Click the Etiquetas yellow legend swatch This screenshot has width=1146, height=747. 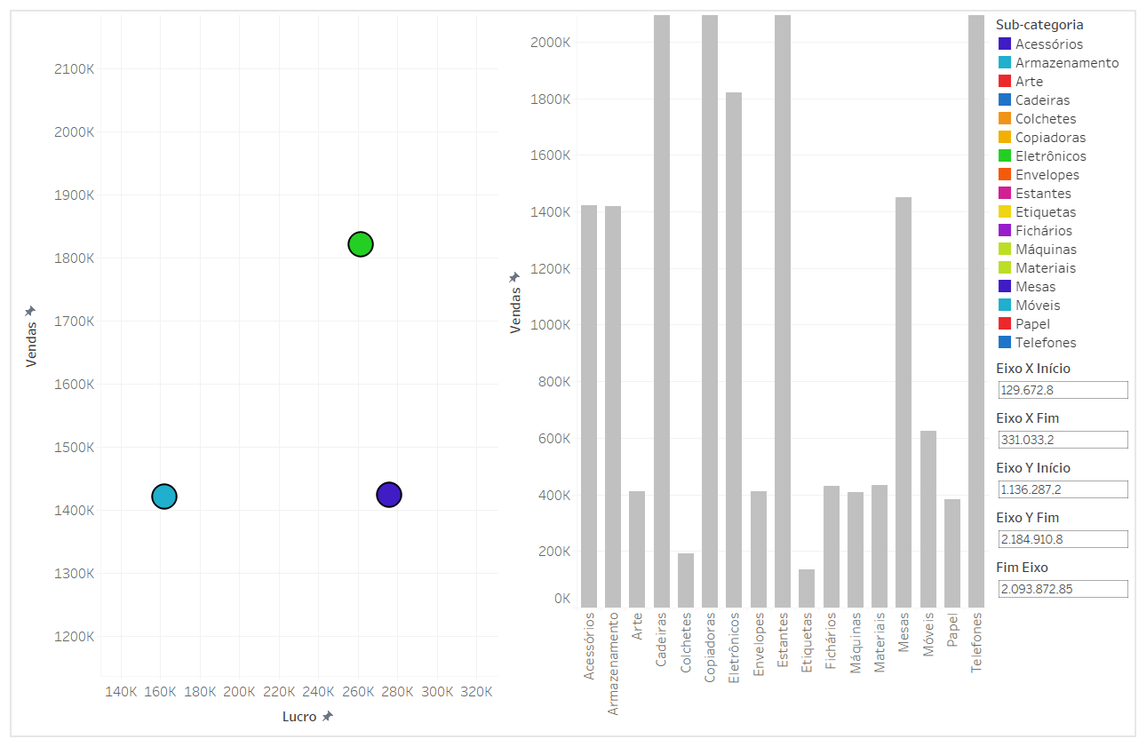coord(1005,212)
